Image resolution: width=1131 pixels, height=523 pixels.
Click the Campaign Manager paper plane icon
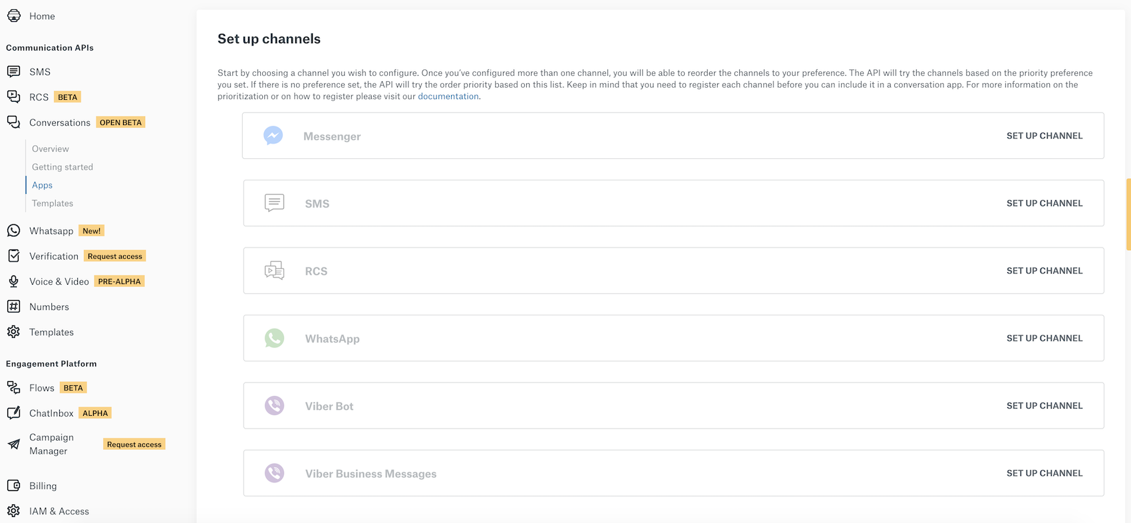point(13,444)
